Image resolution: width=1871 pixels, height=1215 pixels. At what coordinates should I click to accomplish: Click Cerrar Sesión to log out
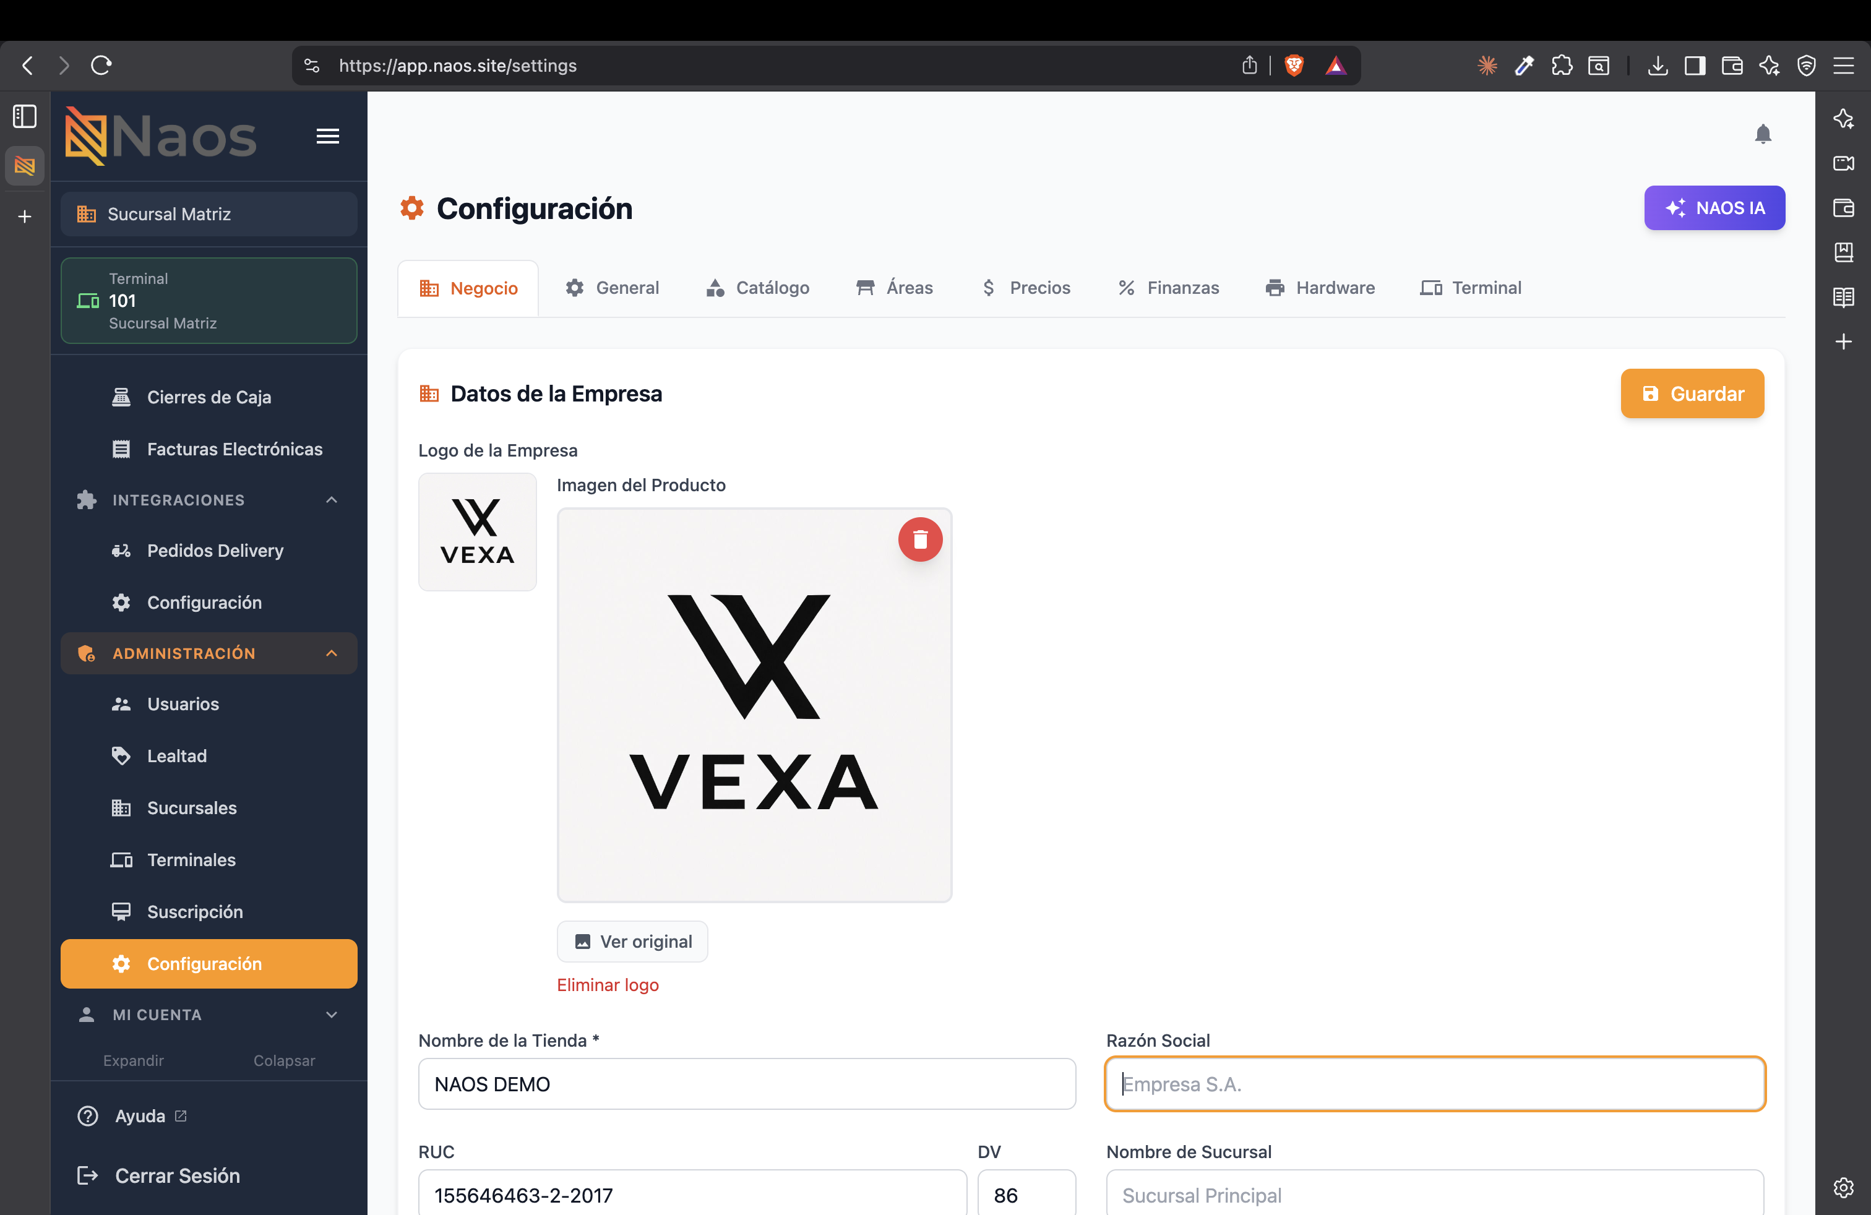[x=158, y=1175]
